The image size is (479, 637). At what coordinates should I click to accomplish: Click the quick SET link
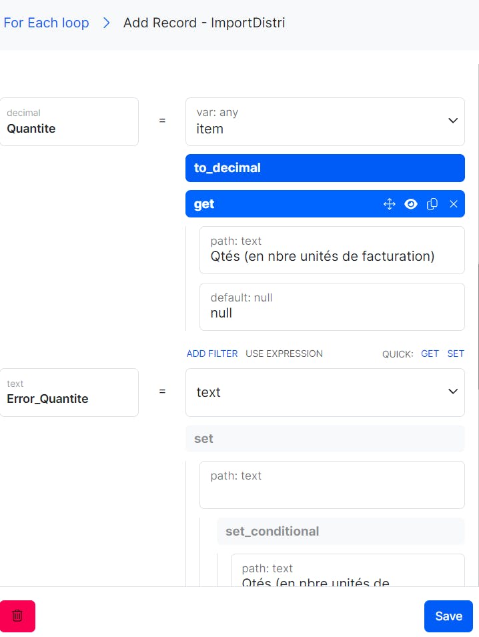point(456,354)
